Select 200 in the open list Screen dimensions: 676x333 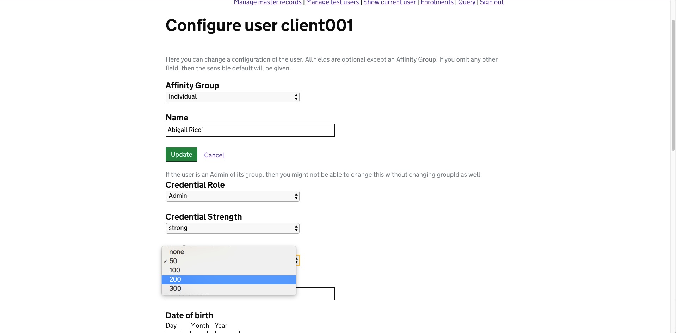click(x=229, y=279)
